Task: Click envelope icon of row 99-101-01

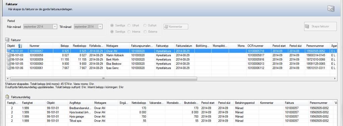Action: (x=9, y=51)
